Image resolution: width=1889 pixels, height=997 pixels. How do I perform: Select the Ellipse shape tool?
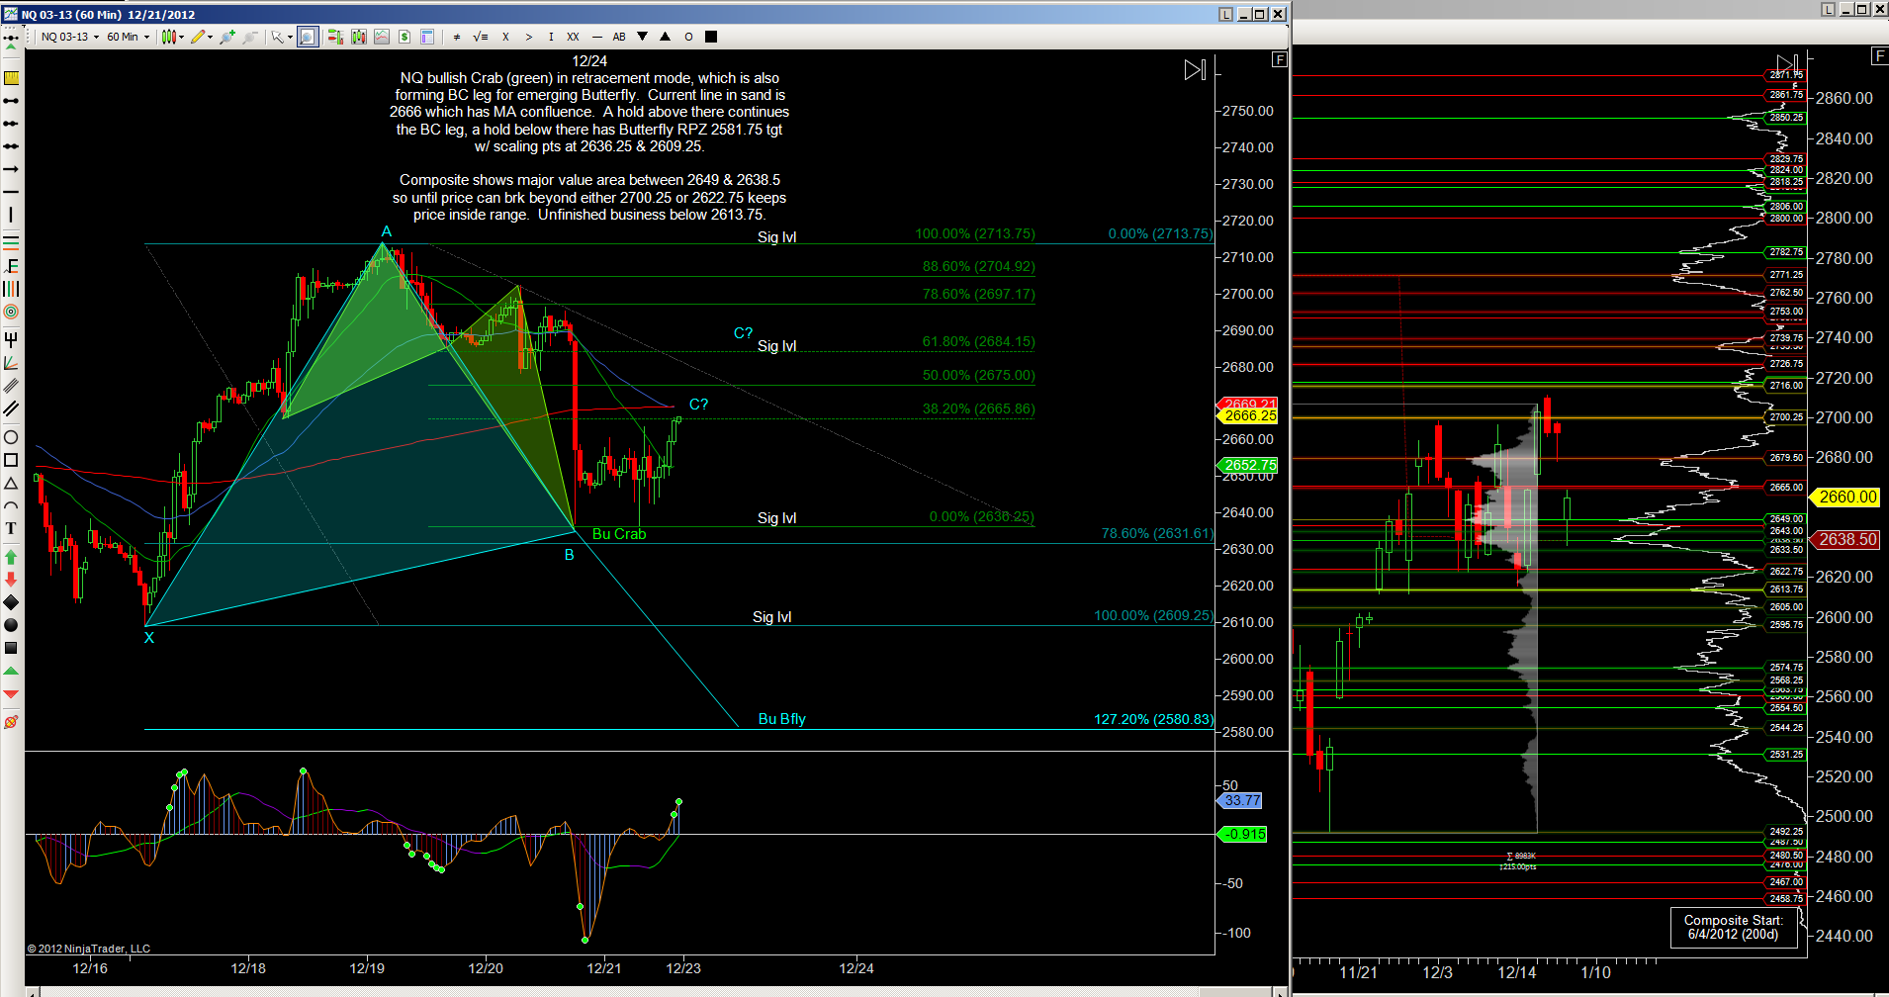click(x=11, y=437)
